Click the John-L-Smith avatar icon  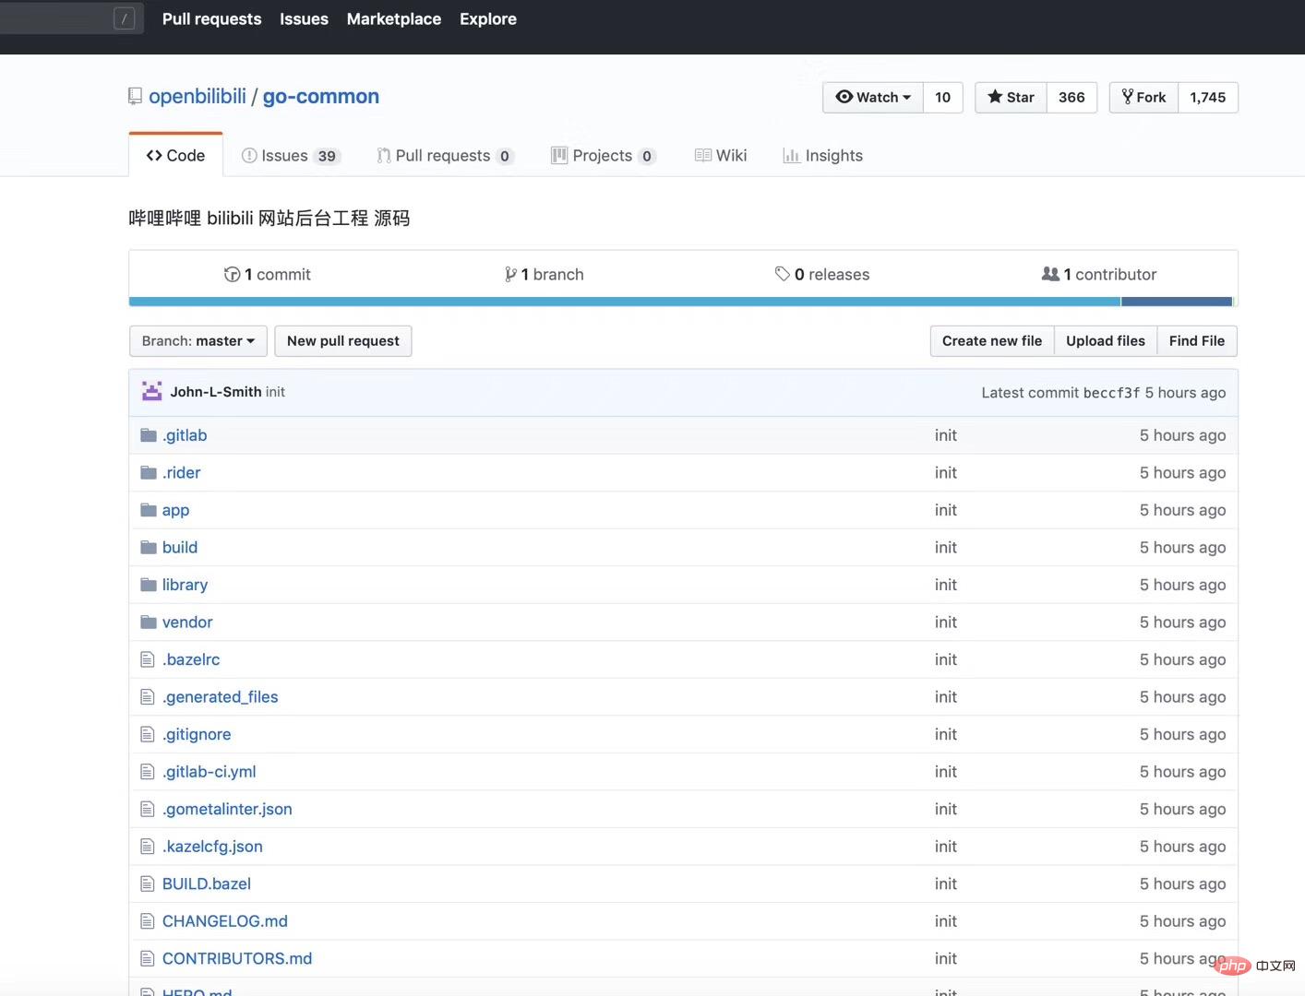(x=152, y=391)
